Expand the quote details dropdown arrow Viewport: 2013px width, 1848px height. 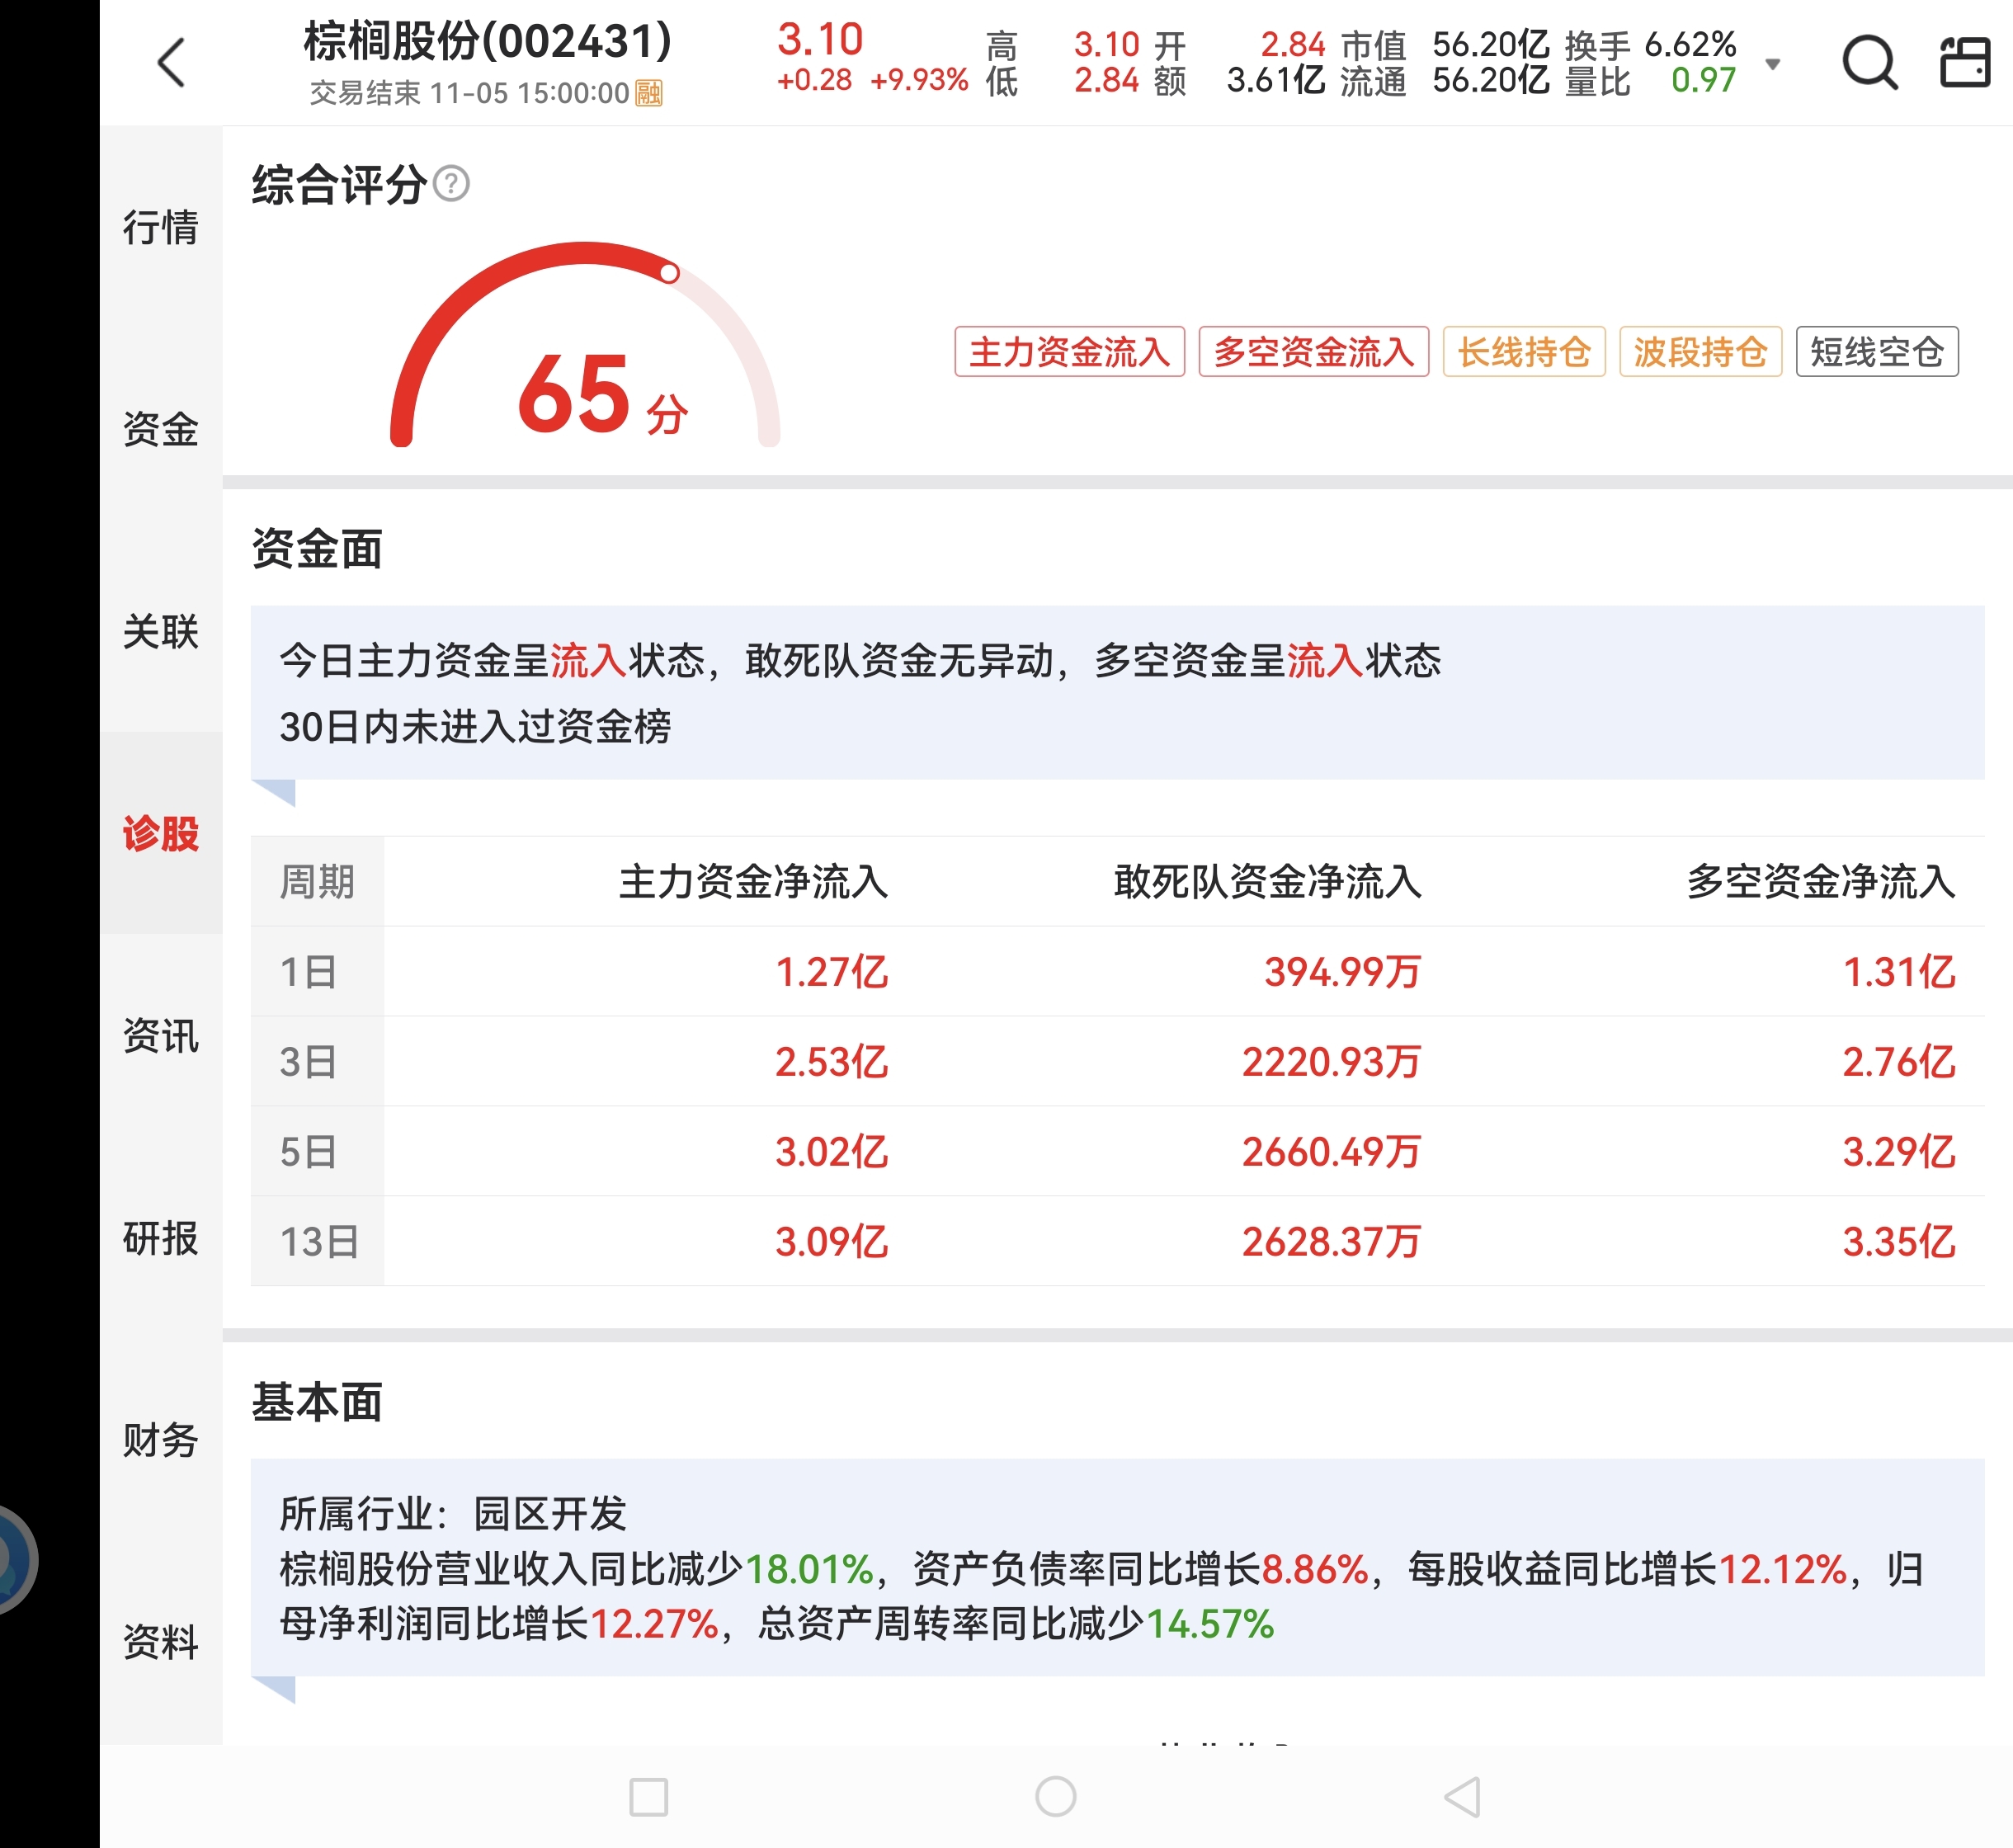pos(1772,65)
